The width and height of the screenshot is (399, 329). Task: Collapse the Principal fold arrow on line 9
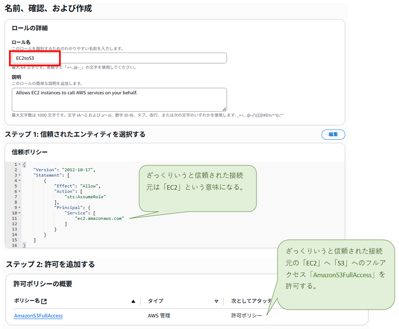[x=19, y=207]
